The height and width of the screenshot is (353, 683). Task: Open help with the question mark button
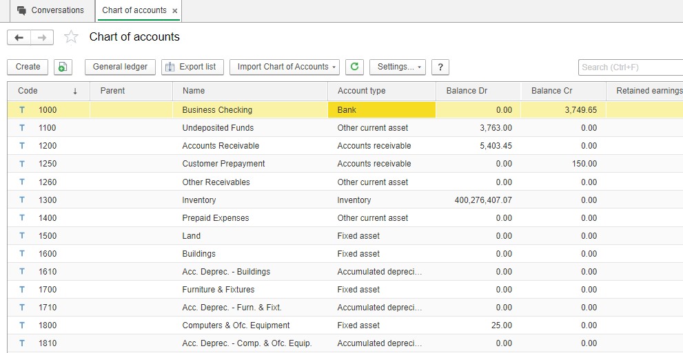[440, 67]
